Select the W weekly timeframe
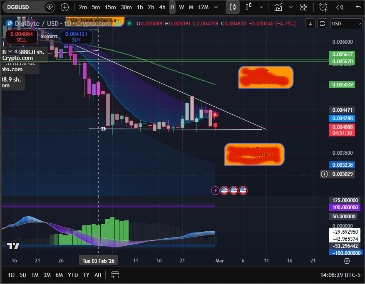 [x=181, y=7]
